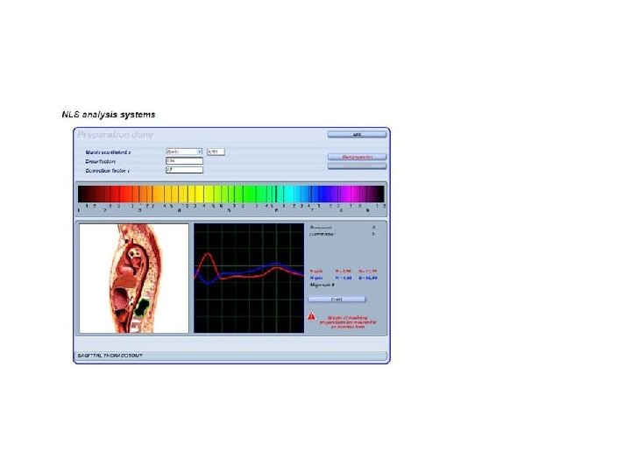Click the greyed-out button below the red-labeled one
The image size is (631, 473).
[357, 166]
